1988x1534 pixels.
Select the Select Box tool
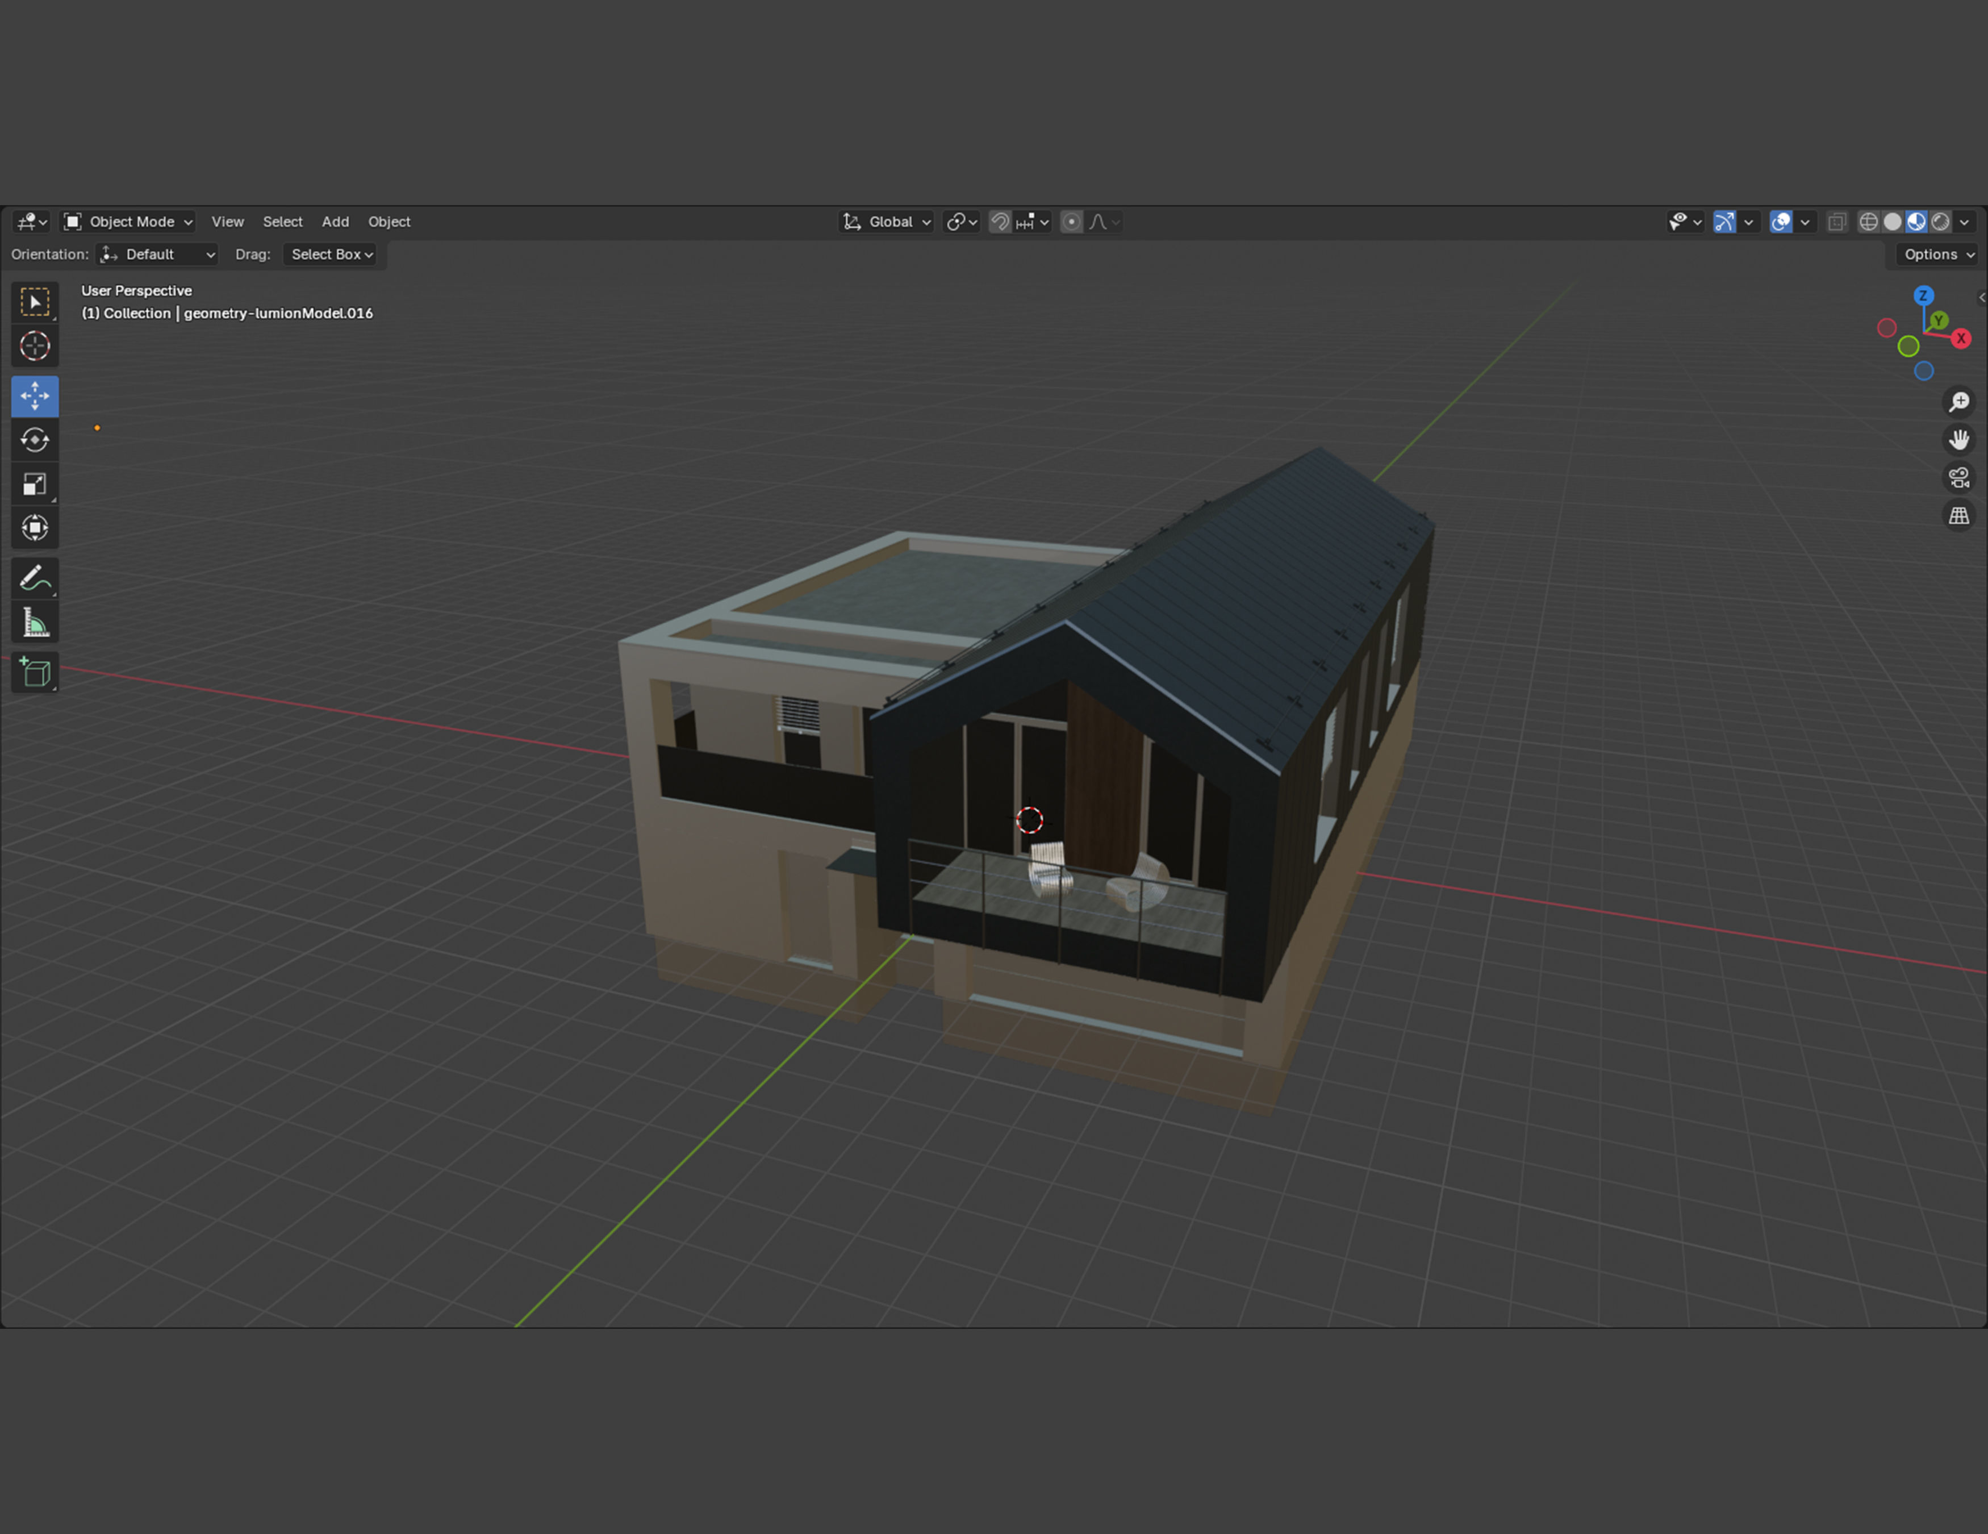35,302
